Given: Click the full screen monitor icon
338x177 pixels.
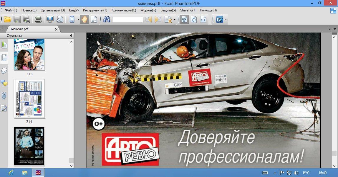Looking at the screenshot, I should 50,20.
